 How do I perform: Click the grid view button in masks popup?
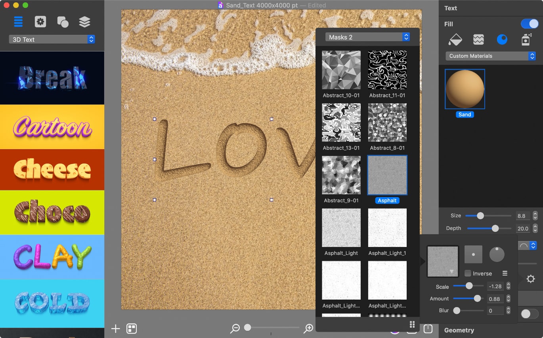[412, 324]
